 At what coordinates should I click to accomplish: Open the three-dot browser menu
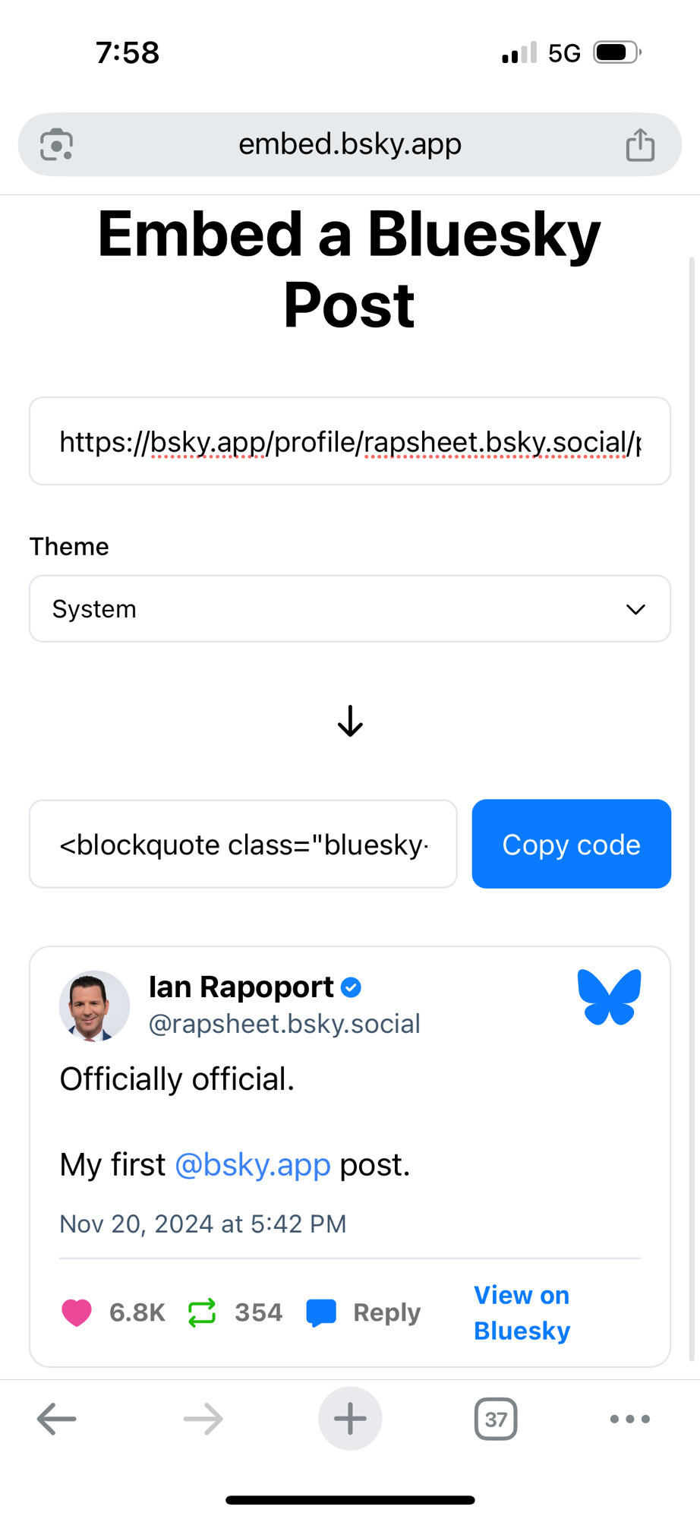click(629, 1418)
